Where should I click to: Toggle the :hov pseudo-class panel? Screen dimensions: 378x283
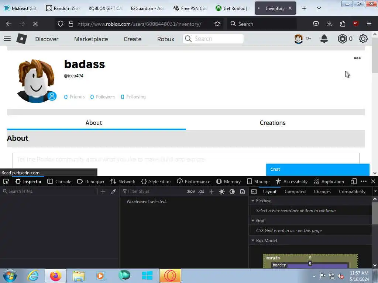(191, 192)
